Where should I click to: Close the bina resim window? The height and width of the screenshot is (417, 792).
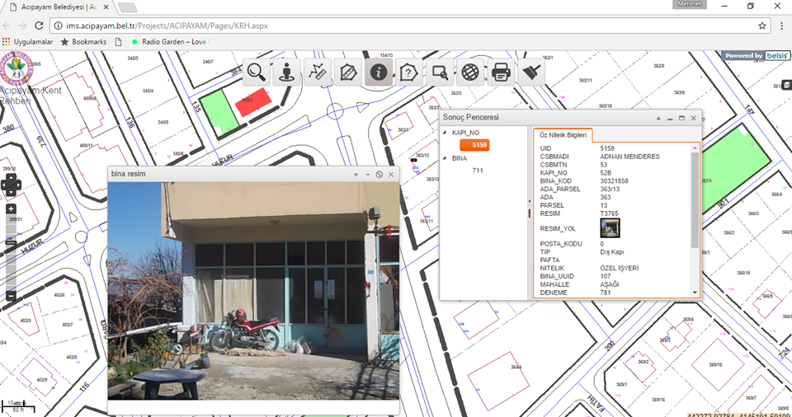391,174
